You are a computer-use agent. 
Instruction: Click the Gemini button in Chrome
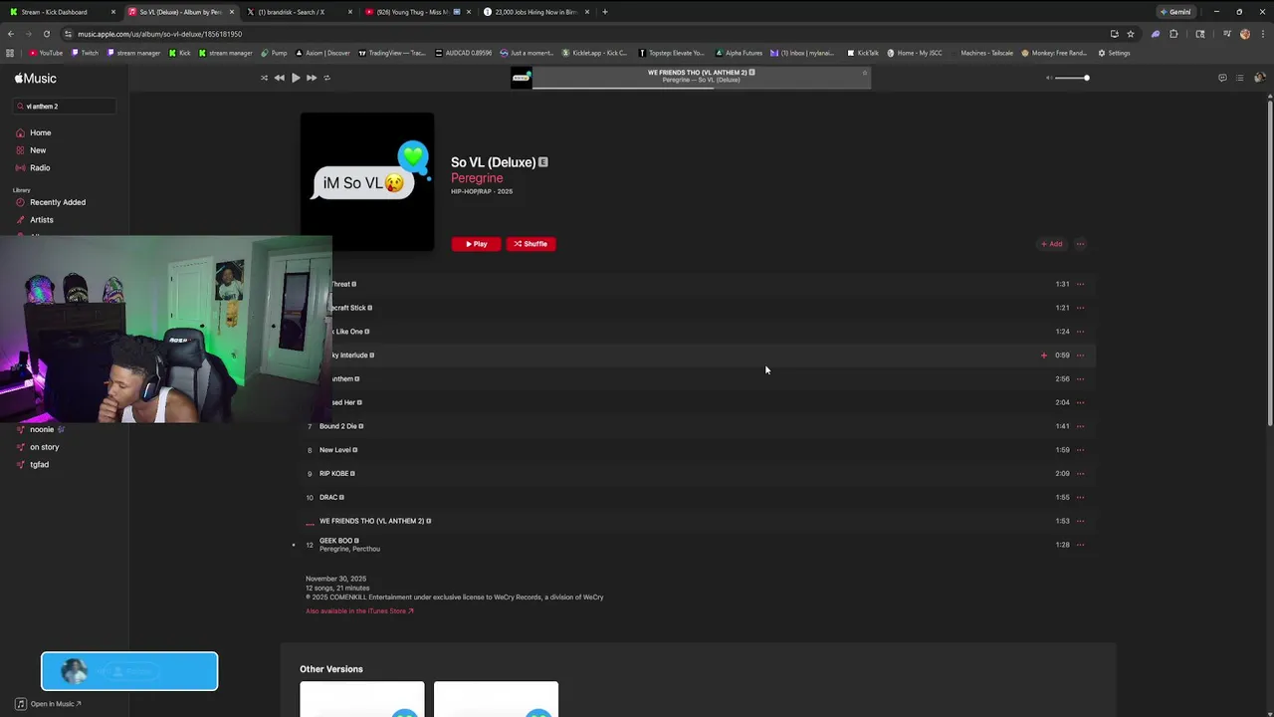point(1175,12)
